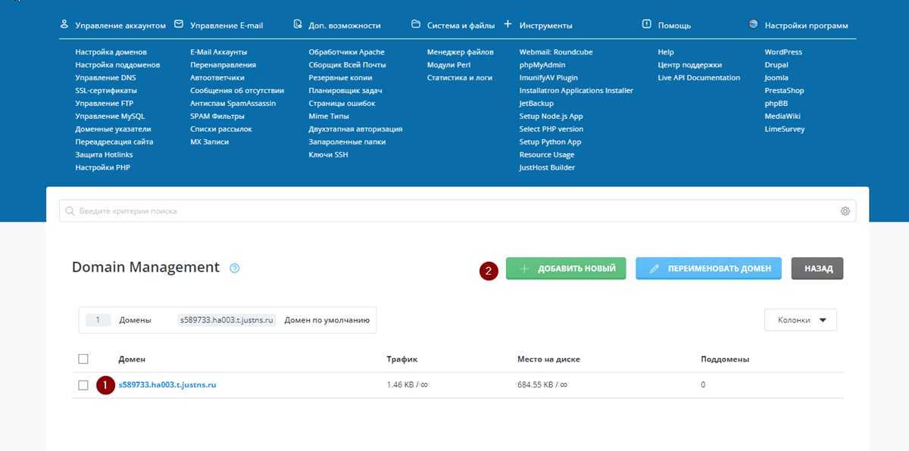Open Управление DNS link

tap(106, 78)
